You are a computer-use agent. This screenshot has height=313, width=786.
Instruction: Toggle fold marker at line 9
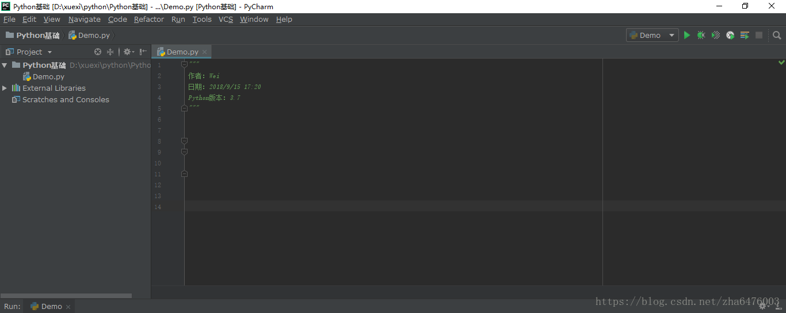tap(184, 152)
